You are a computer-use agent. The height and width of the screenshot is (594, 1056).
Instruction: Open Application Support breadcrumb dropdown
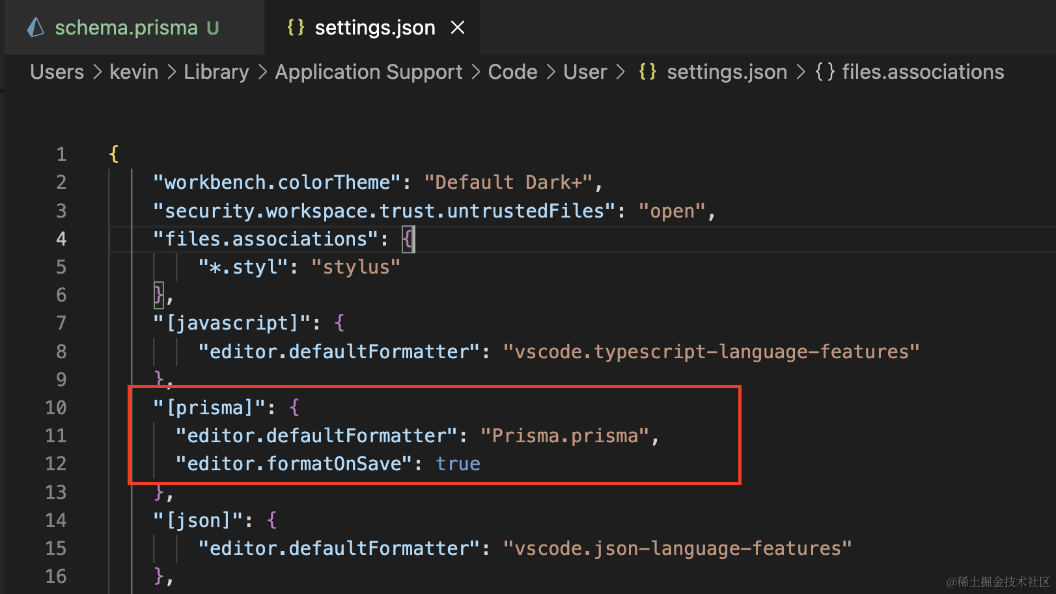click(x=368, y=72)
